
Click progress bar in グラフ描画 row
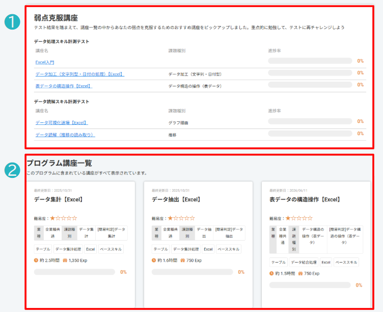pyautogui.click(x=310, y=121)
